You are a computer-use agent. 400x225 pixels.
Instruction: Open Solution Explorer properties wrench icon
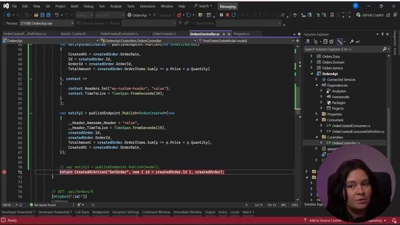352,41
